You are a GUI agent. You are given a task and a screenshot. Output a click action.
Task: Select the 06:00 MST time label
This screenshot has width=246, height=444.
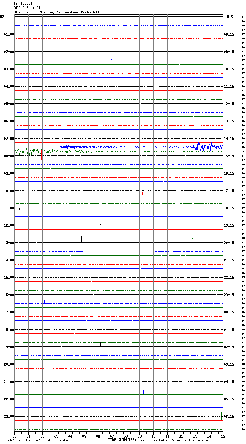click(x=9, y=121)
